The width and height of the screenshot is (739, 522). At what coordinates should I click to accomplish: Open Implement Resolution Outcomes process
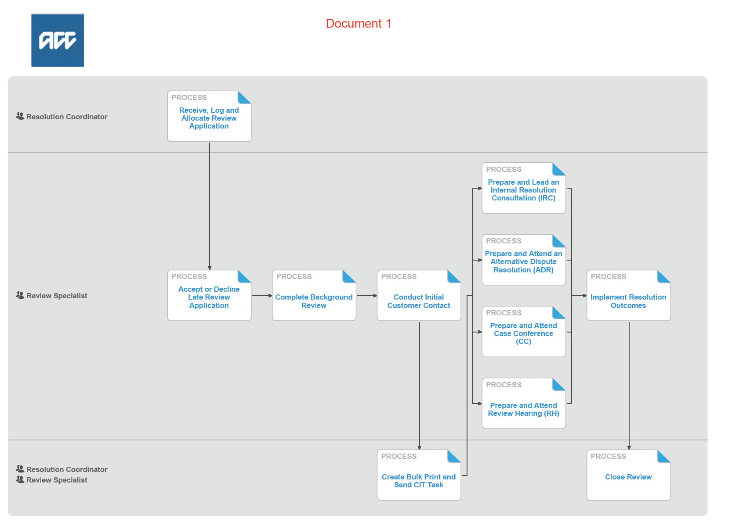pos(628,301)
